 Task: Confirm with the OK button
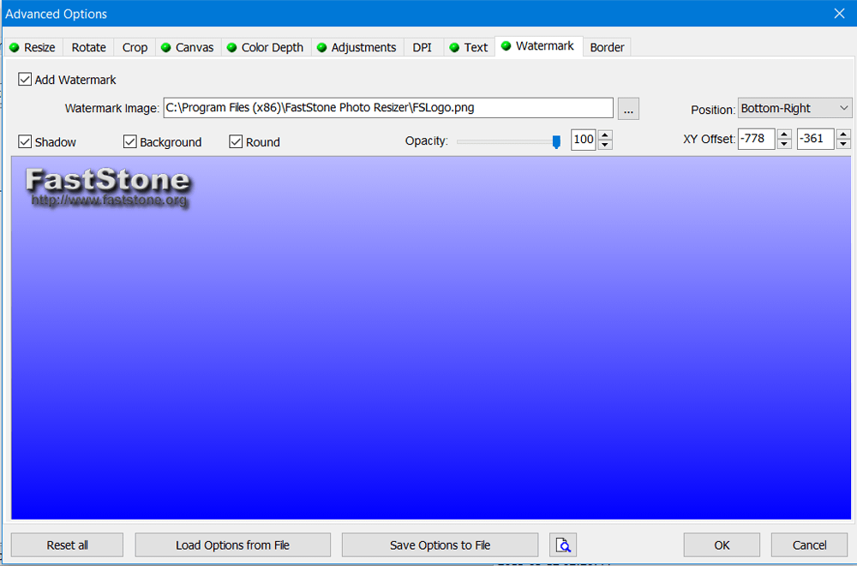coord(722,545)
